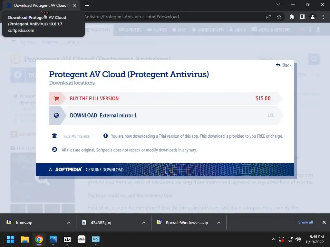Open the DRIVERS category tab
Screen dimensions: 330x247
click(130, 30)
